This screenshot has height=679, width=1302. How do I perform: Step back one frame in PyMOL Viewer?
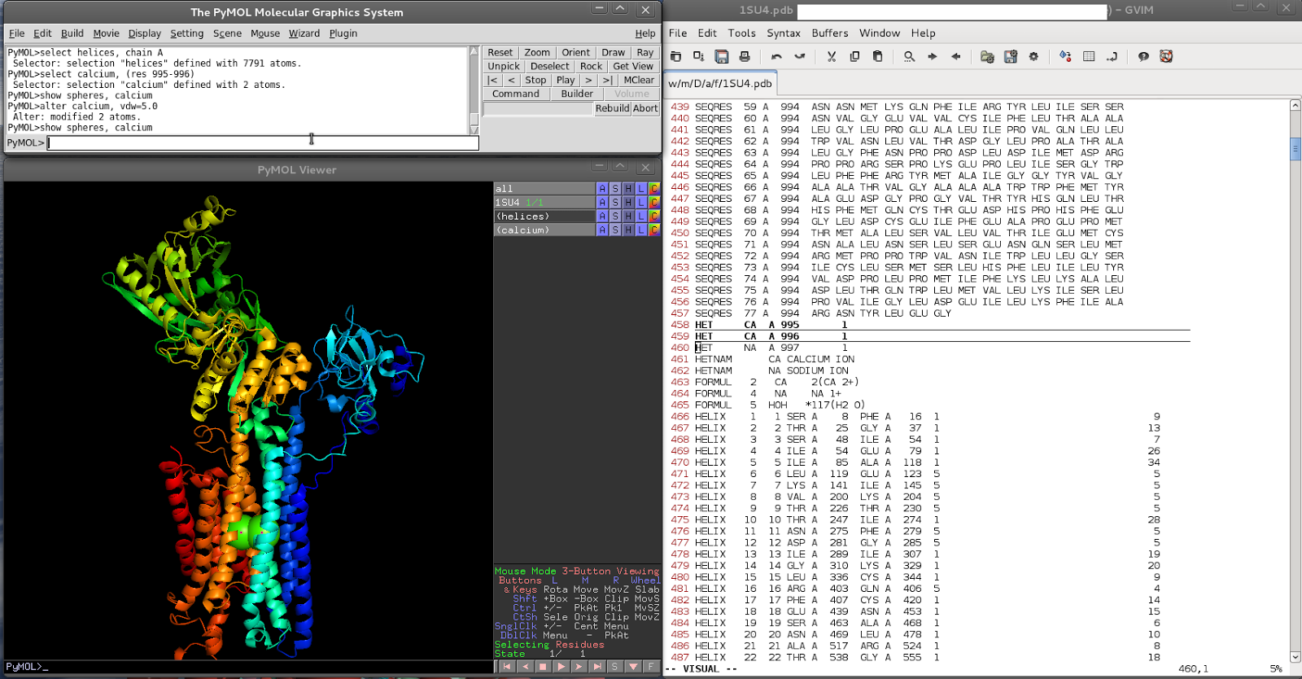pos(525,666)
